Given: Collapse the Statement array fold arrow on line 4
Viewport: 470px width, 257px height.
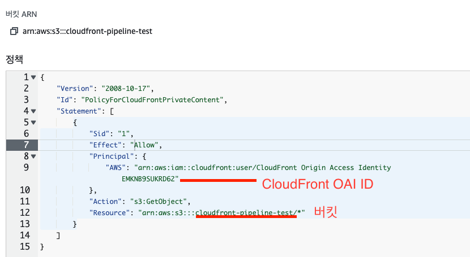Looking at the screenshot, I should click(x=33, y=111).
